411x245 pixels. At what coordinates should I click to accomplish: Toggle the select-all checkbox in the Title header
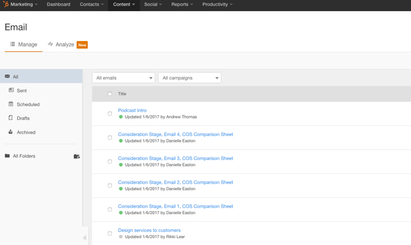click(110, 94)
